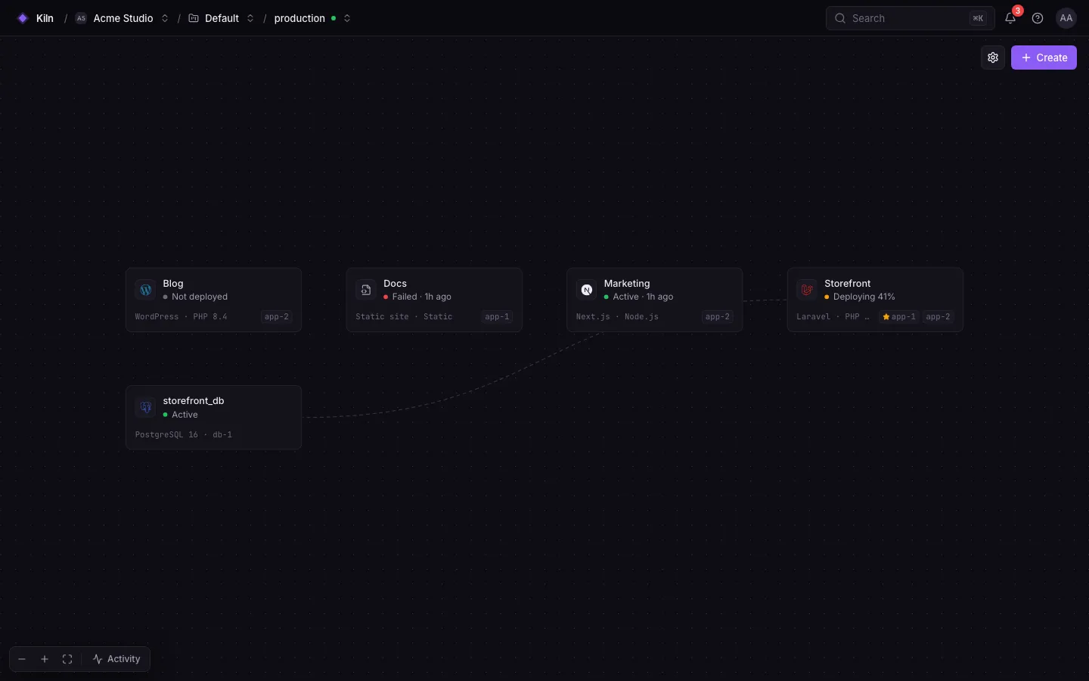This screenshot has width=1089, height=681.
Task: Zoom in with the plus icon
Action: tap(45, 659)
